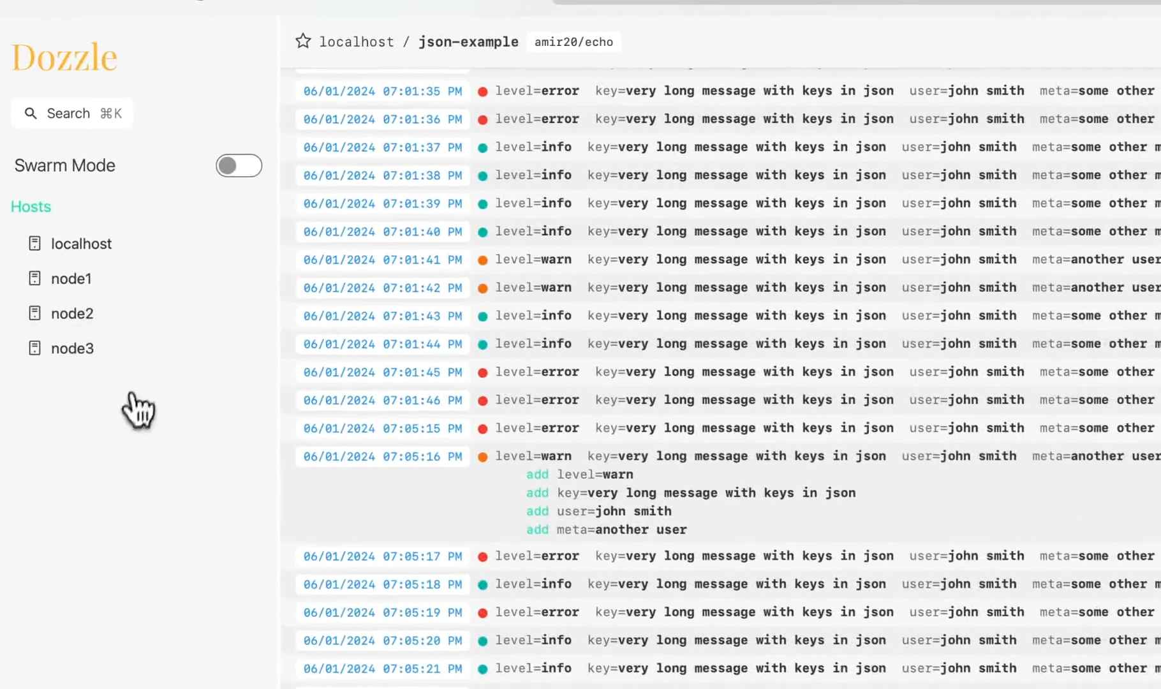Screen dimensions: 1161x689
Task: Select the node3 host entry
Action: point(72,348)
